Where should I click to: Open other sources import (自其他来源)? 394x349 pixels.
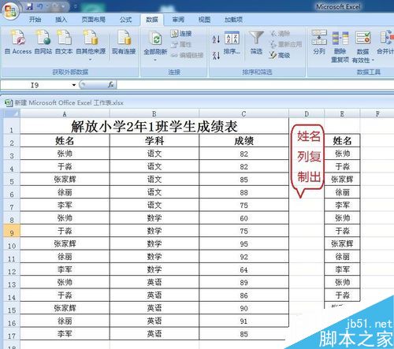(91, 45)
